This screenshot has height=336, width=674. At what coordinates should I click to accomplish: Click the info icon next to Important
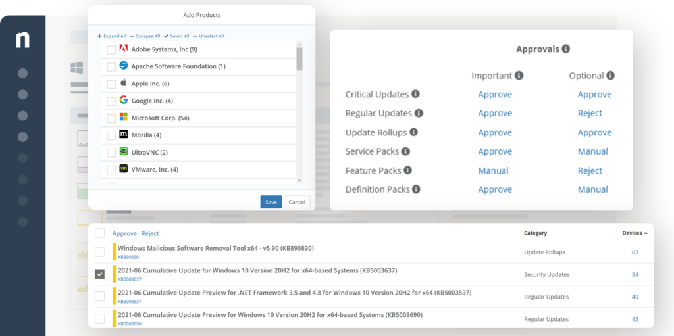[519, 76]
